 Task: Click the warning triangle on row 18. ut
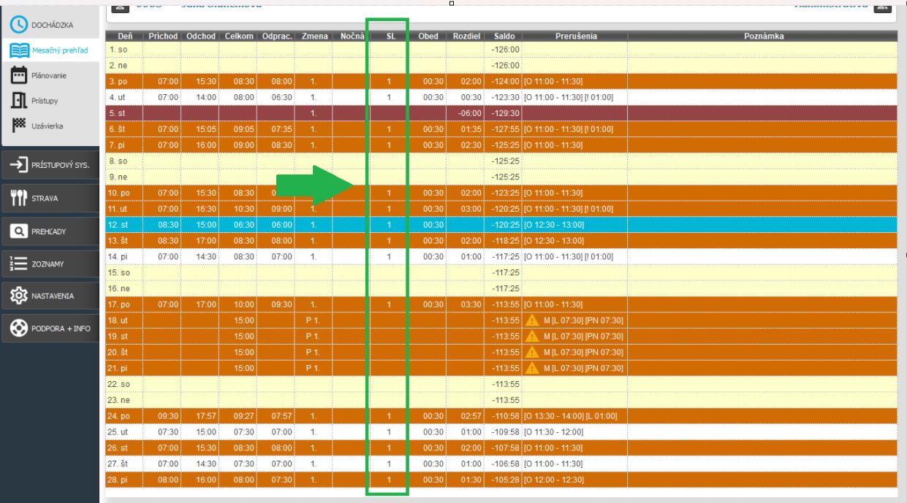pos(532,320)
